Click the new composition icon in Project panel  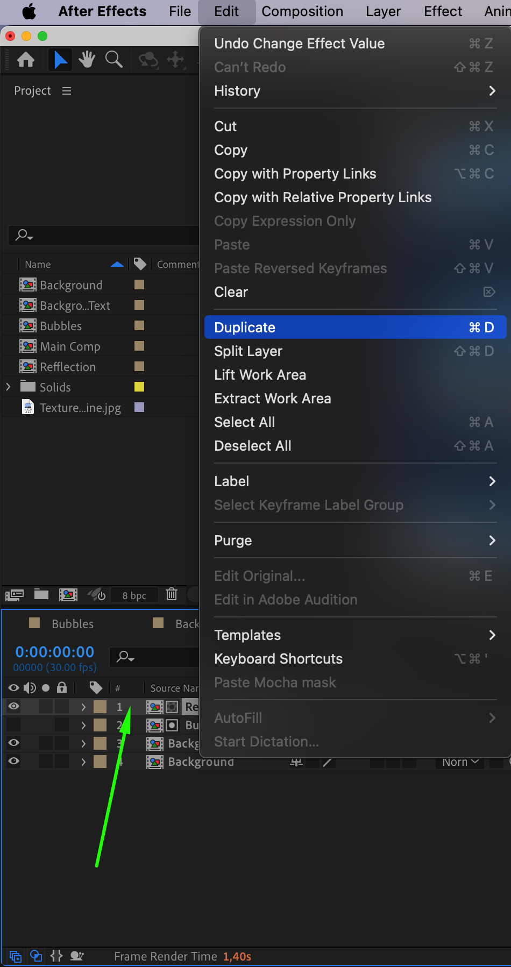click(68, 594)
